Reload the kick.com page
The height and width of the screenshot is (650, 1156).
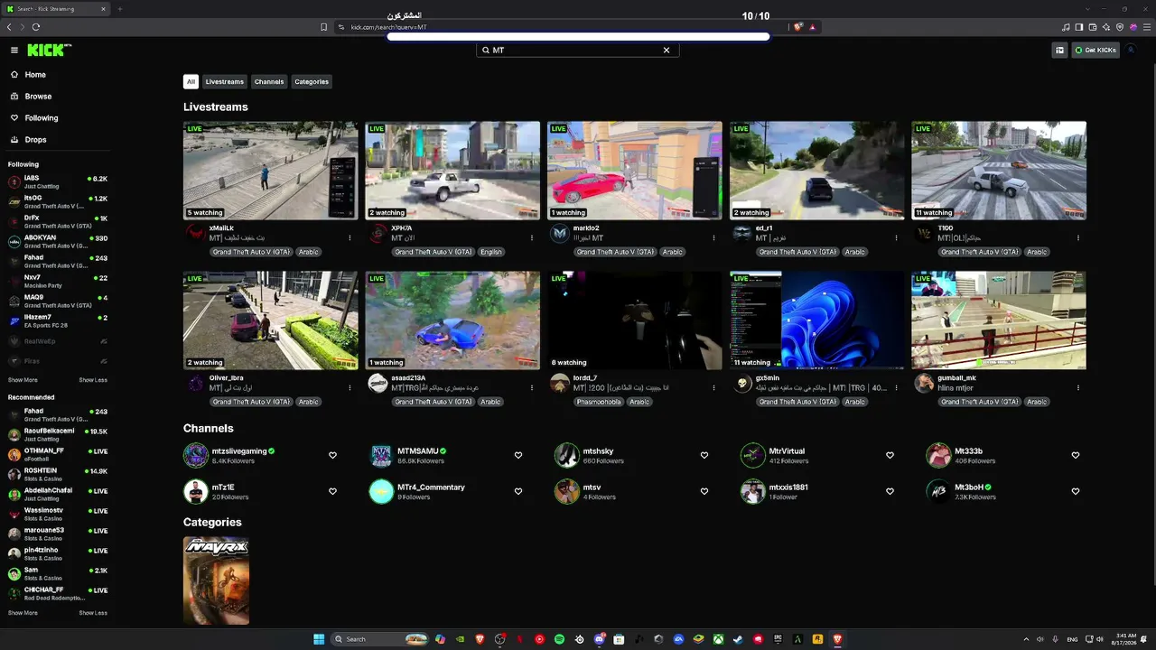[x=36, y=27]
